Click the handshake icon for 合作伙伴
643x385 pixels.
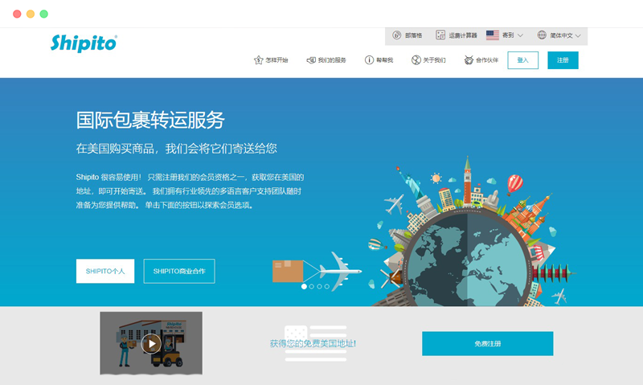click(x=469, y=60)
